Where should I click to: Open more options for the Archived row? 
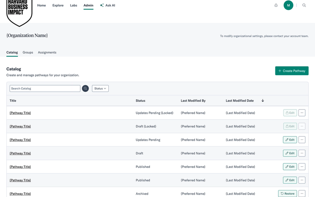pyautogui.click(x=302, y=193)
